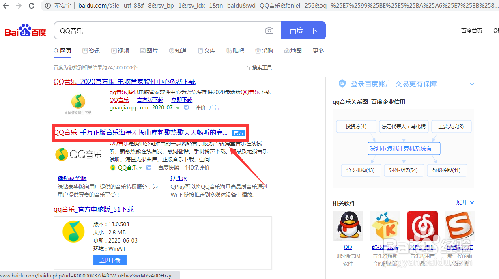Click inside the search input field
This screenshot has width=499, height=279.
[x=162, y=30]
